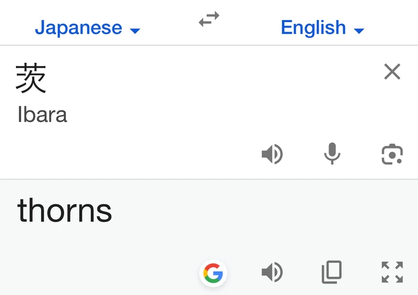Clear the source text with X
Image resolution: width=418 pixels, height=295 pixels.
click(x=392, y=72)
